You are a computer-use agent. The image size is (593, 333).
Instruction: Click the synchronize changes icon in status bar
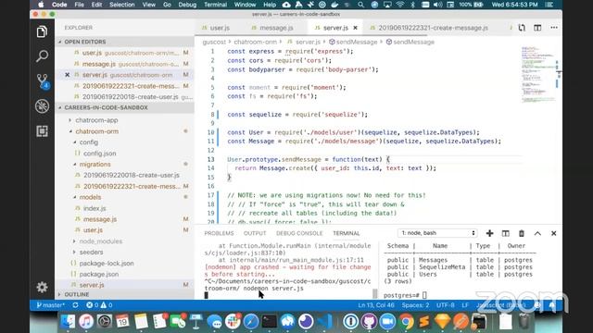click(x=75, y=305)
